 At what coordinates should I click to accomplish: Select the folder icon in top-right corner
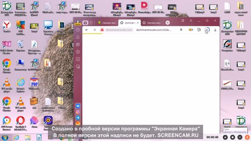click(x=240, y=9)
